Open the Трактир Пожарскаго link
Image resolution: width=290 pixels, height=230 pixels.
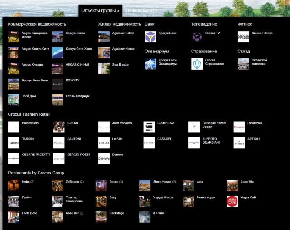pos(74,199)
